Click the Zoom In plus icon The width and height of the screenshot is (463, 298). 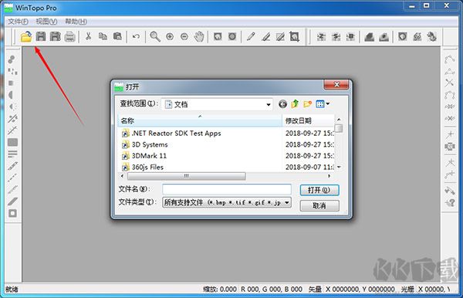(170, 36)
